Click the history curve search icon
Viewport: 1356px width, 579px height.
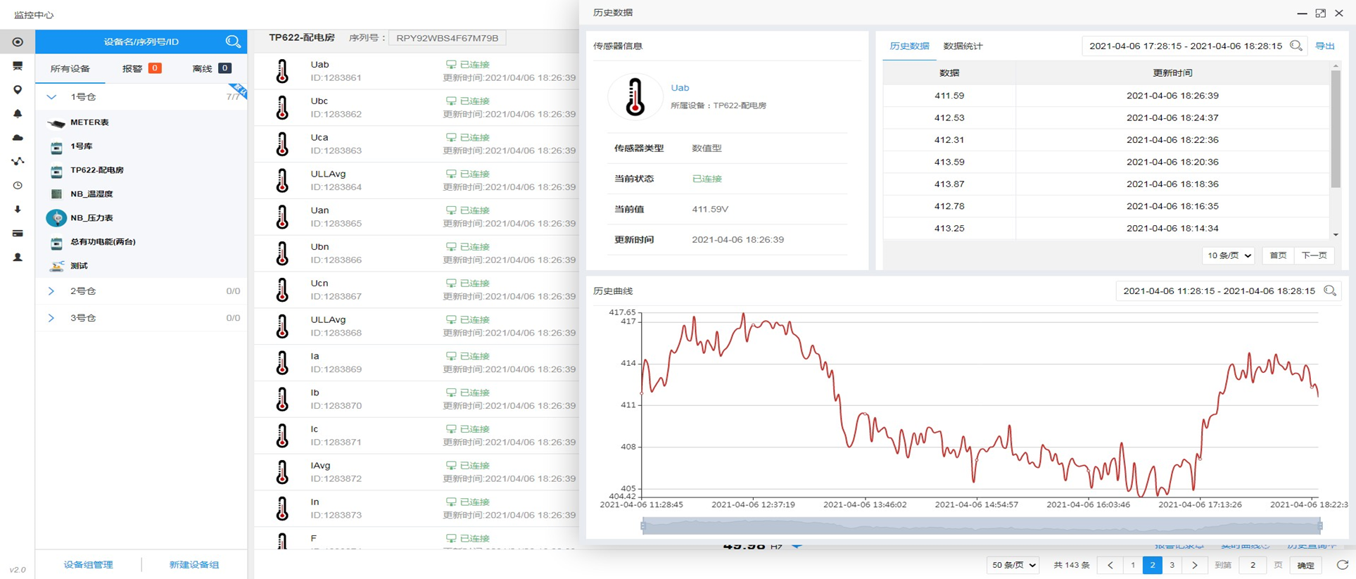click(1329, 291)
